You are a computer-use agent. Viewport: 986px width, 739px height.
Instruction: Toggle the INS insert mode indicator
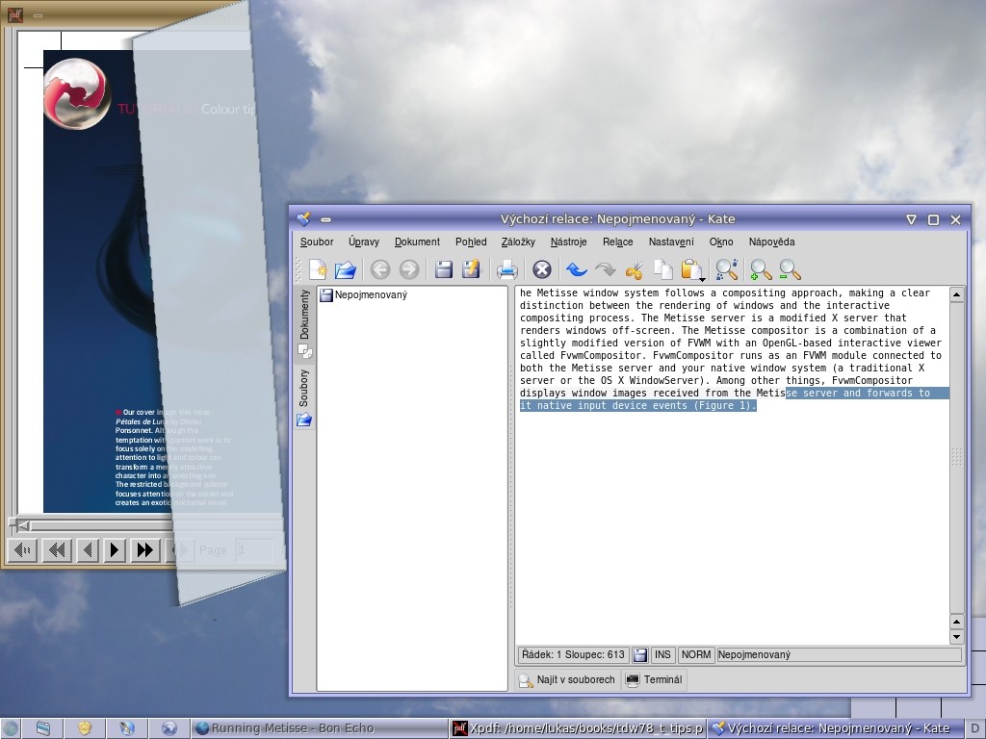(662, 654)
